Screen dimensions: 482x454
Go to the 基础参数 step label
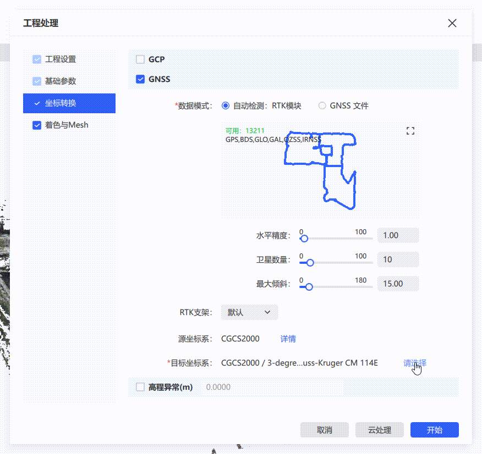pyautogui.click(x=61, y=81)
